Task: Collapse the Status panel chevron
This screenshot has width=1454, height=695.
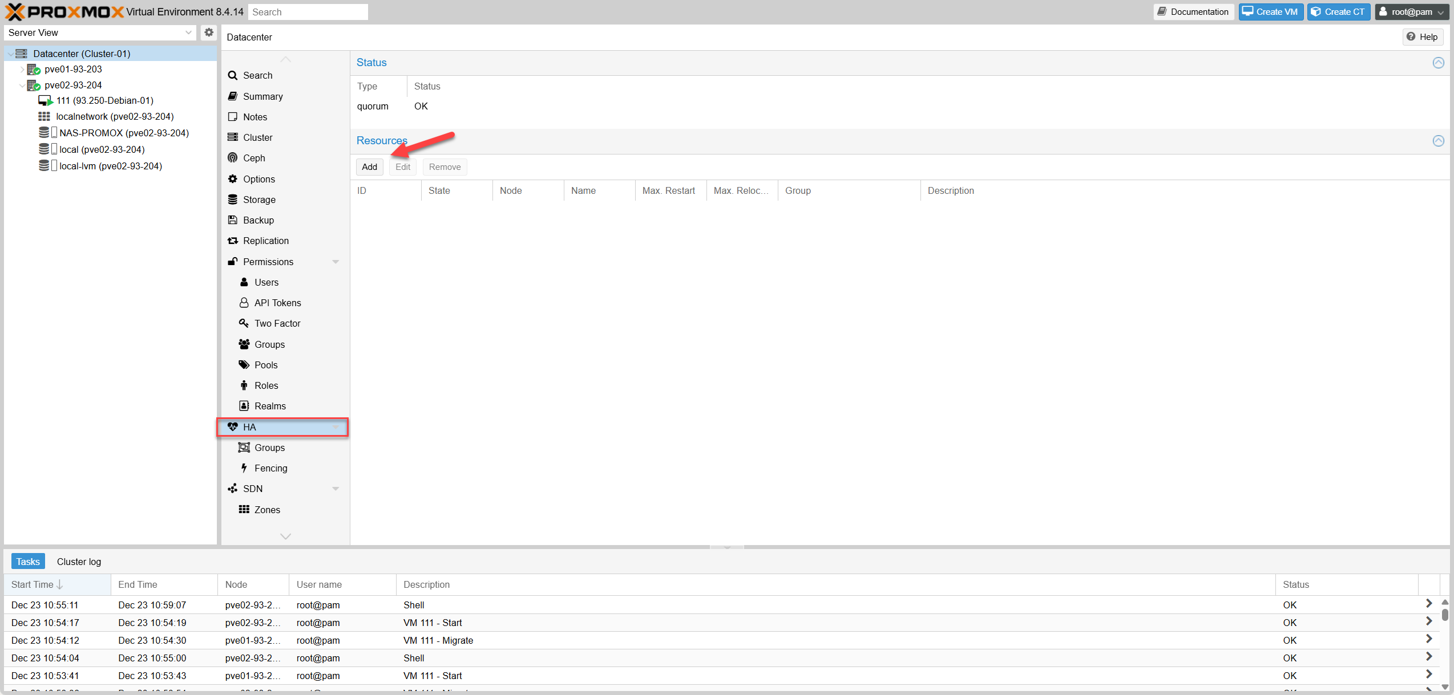Action: [1438, 63]
